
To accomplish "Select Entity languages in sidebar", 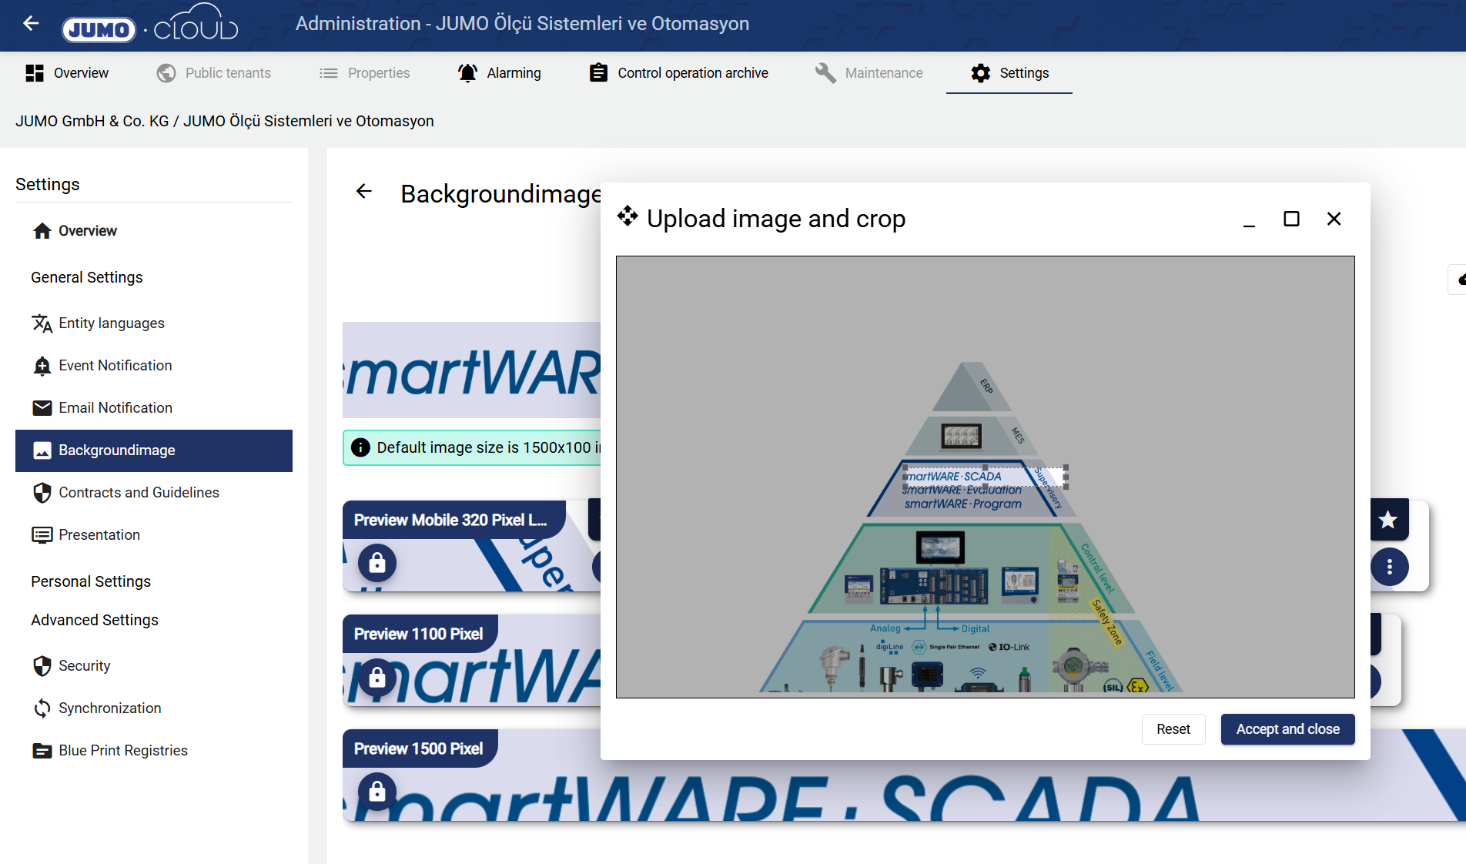I will [112, 323].
